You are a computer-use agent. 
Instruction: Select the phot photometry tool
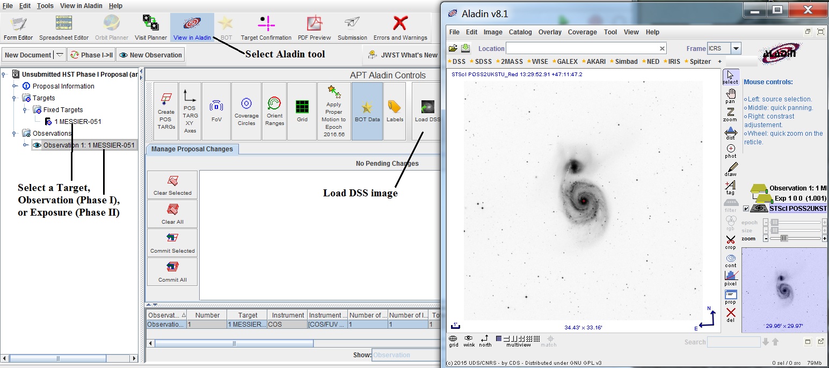[730, 152]
